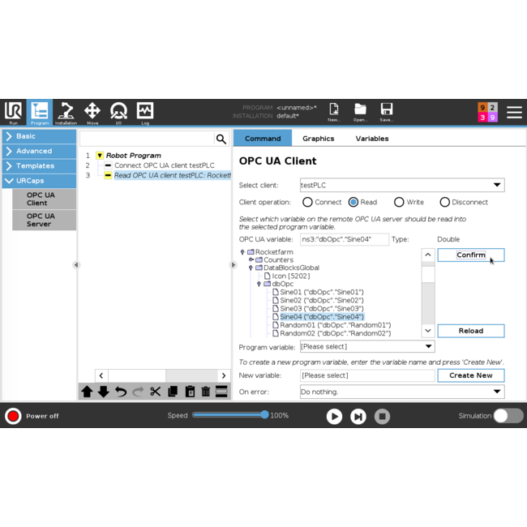Open the hamburger menu icon
Image resolution: width=527 pixels, height=527 pixels.
[x=514, y=113]
